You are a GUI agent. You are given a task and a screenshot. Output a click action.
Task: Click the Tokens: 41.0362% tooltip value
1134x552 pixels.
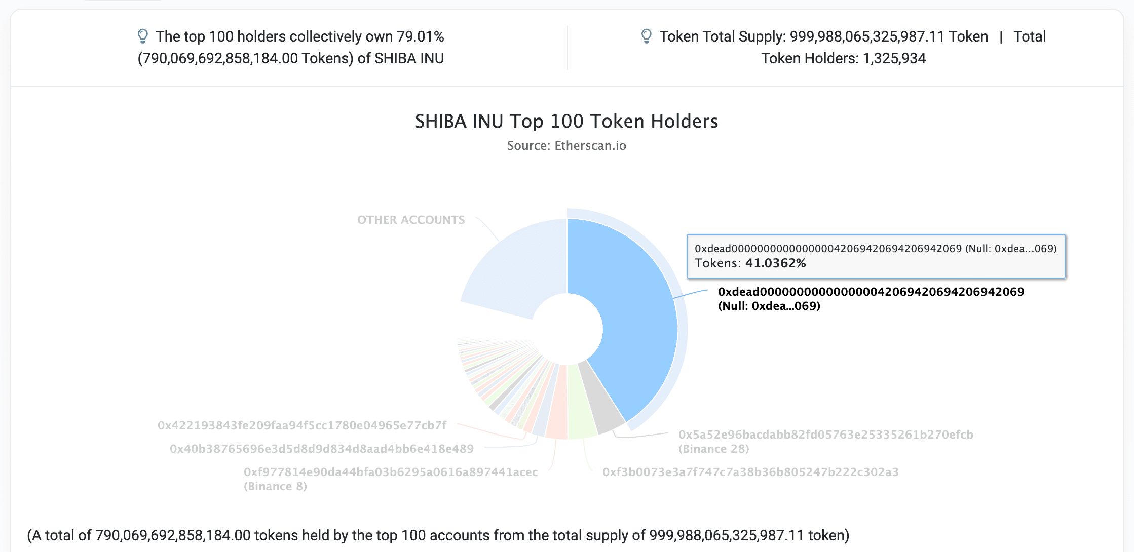[750, 263]
